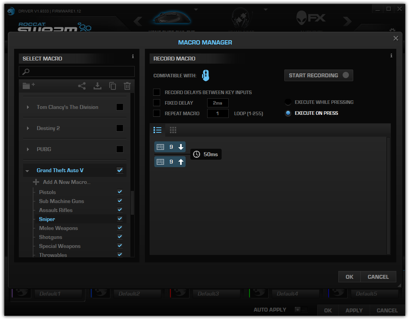Toggle the Auto Apply switch

(301, 310)
